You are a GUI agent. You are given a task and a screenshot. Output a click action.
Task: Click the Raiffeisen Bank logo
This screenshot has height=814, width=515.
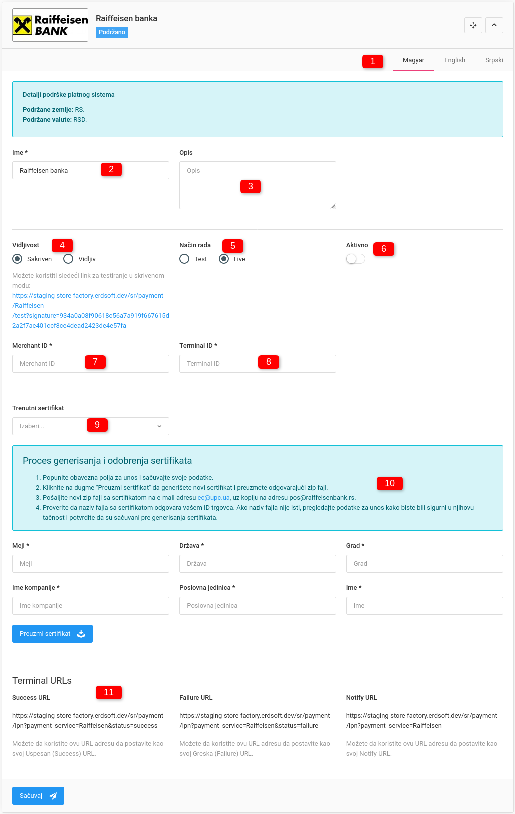click(50, 25)
